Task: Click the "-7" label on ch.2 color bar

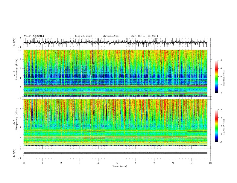Action: tap(221, 142)
